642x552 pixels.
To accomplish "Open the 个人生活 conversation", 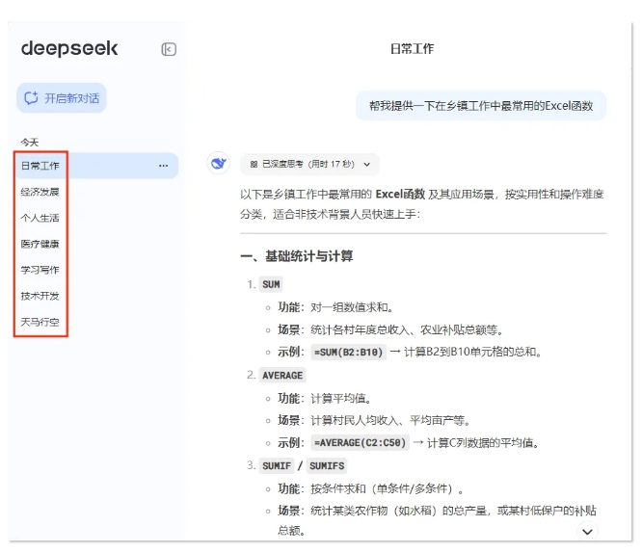I will point(40,218).
